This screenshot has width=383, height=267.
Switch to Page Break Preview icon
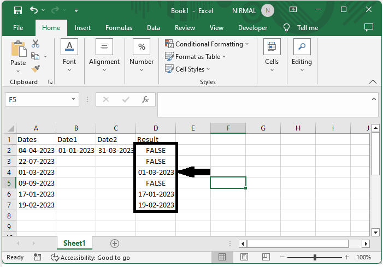(266, 257)
